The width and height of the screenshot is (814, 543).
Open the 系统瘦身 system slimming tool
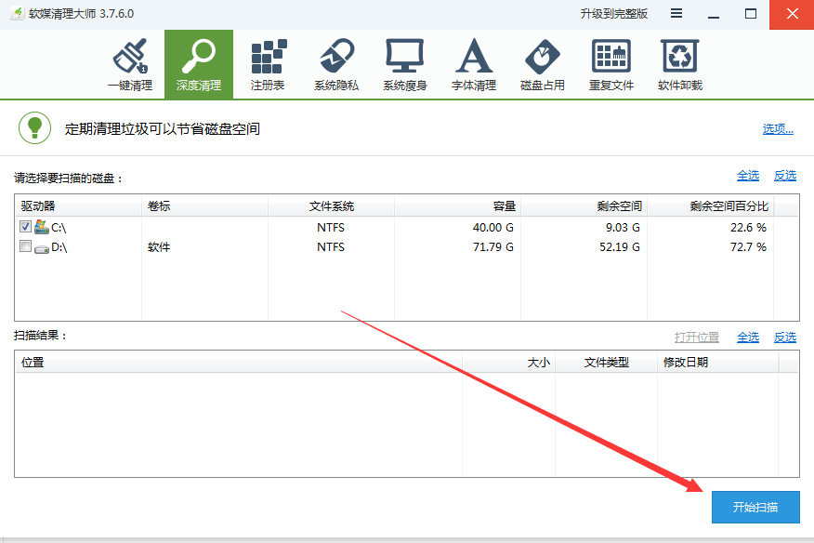tap(404, 64)
